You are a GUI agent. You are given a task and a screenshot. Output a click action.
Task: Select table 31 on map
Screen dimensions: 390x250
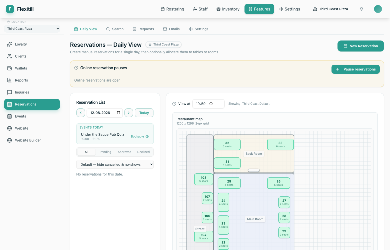coord(227,163)
